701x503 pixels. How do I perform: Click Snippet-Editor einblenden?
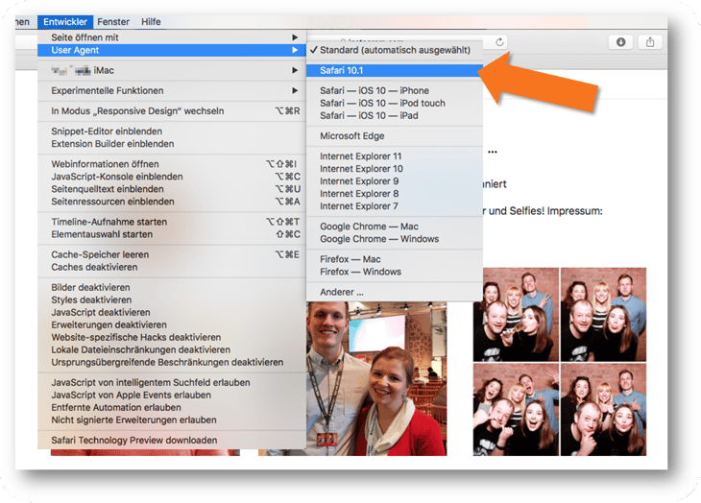click(x=172, y=132)
